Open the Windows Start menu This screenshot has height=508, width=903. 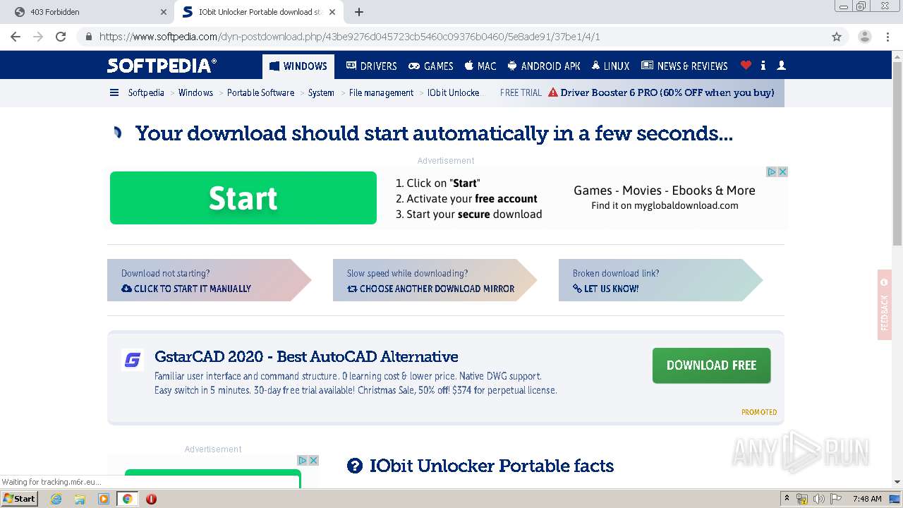coord(20,498)
